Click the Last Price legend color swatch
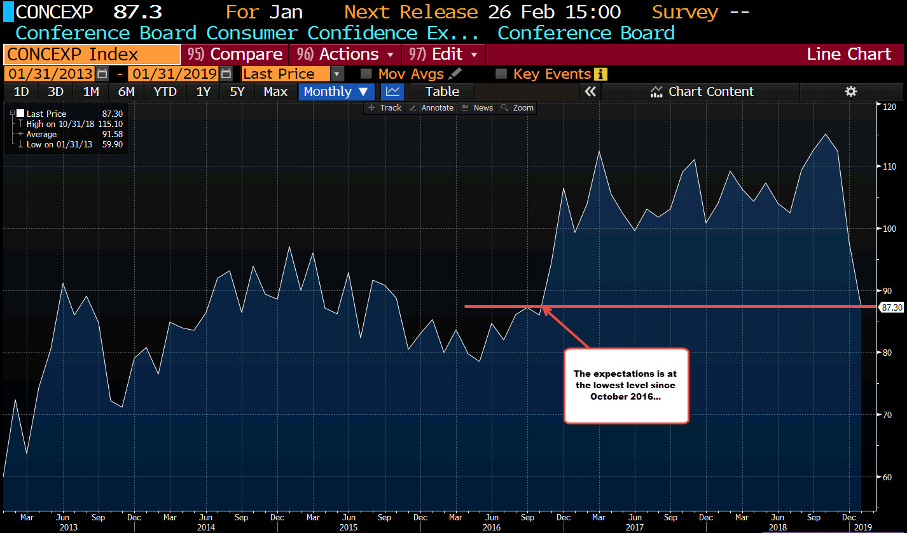Screen dimensions: 907x533 [20, 114]
